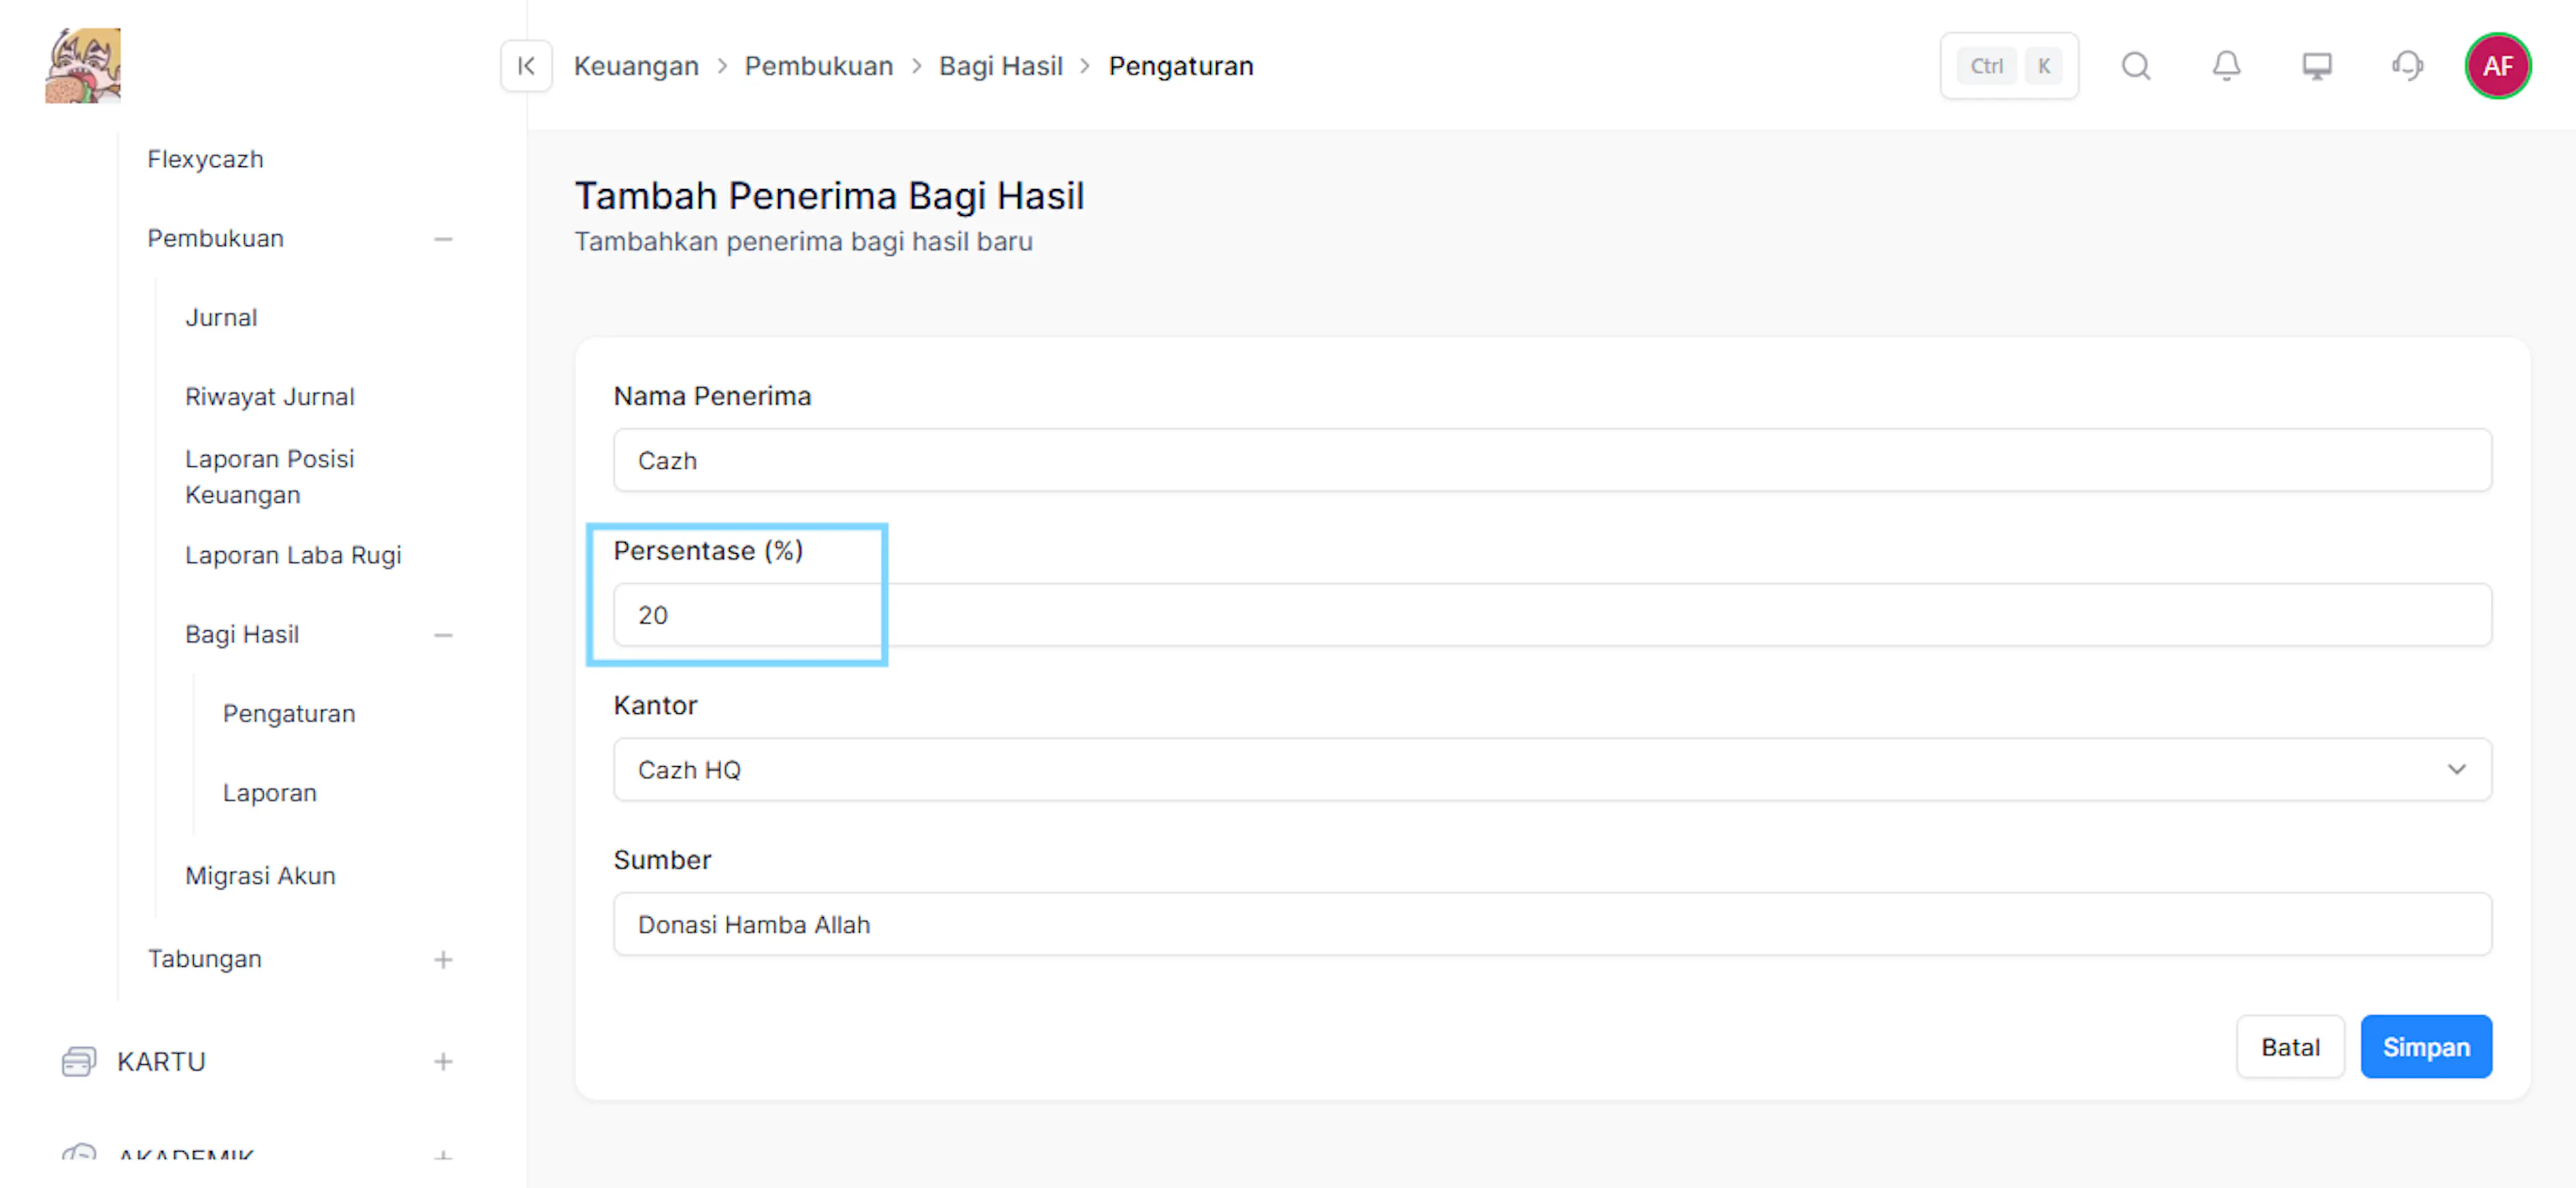2576x1188 pixels.
Task: Click the app logo image
Action: [x=83, y=65]
